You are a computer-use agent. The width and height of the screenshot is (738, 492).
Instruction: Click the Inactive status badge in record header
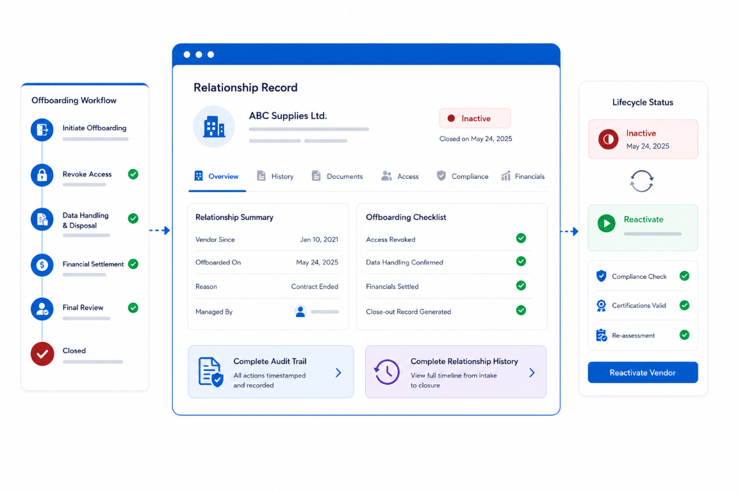point(475,118)
